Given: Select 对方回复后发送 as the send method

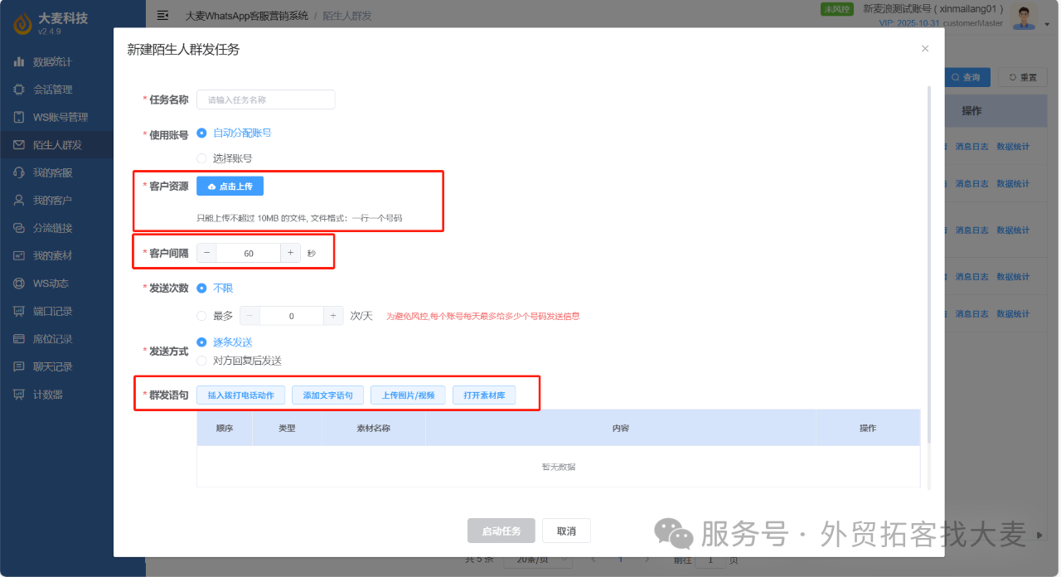Looking at the screenshot, I should (x=201, y=361).
